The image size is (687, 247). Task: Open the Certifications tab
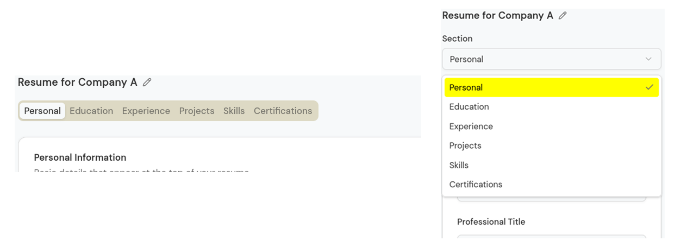click(283, 111)
